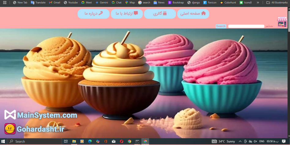Open Copilot from the taskbar
This screenshot has height=145, width=290.
point(98,142)
